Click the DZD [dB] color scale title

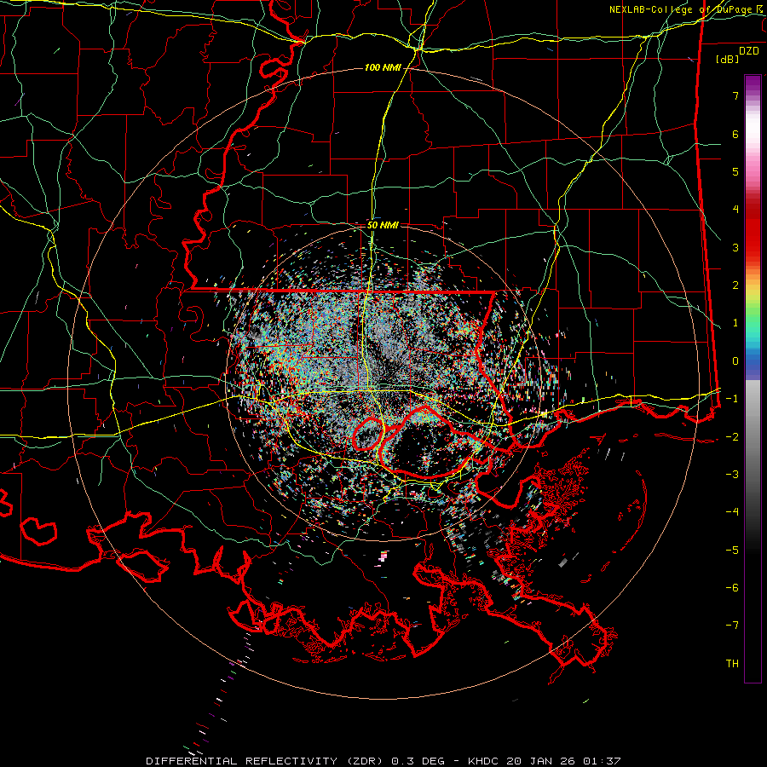point(738,55)
